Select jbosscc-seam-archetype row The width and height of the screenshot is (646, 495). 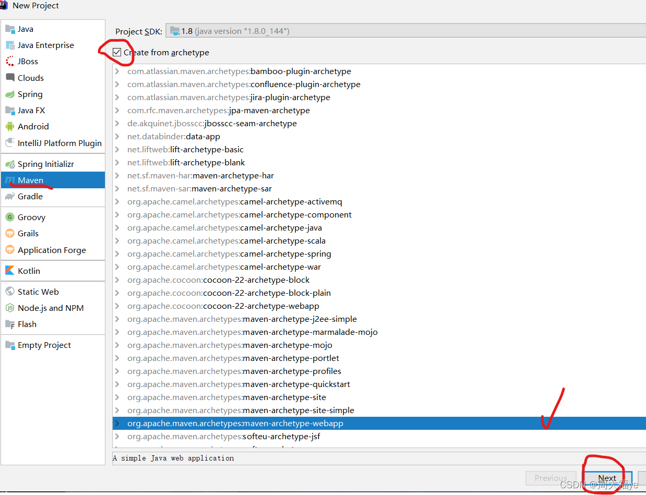[x=379, y=124]
